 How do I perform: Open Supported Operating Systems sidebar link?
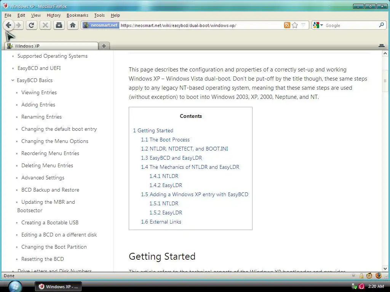[53, 56]
